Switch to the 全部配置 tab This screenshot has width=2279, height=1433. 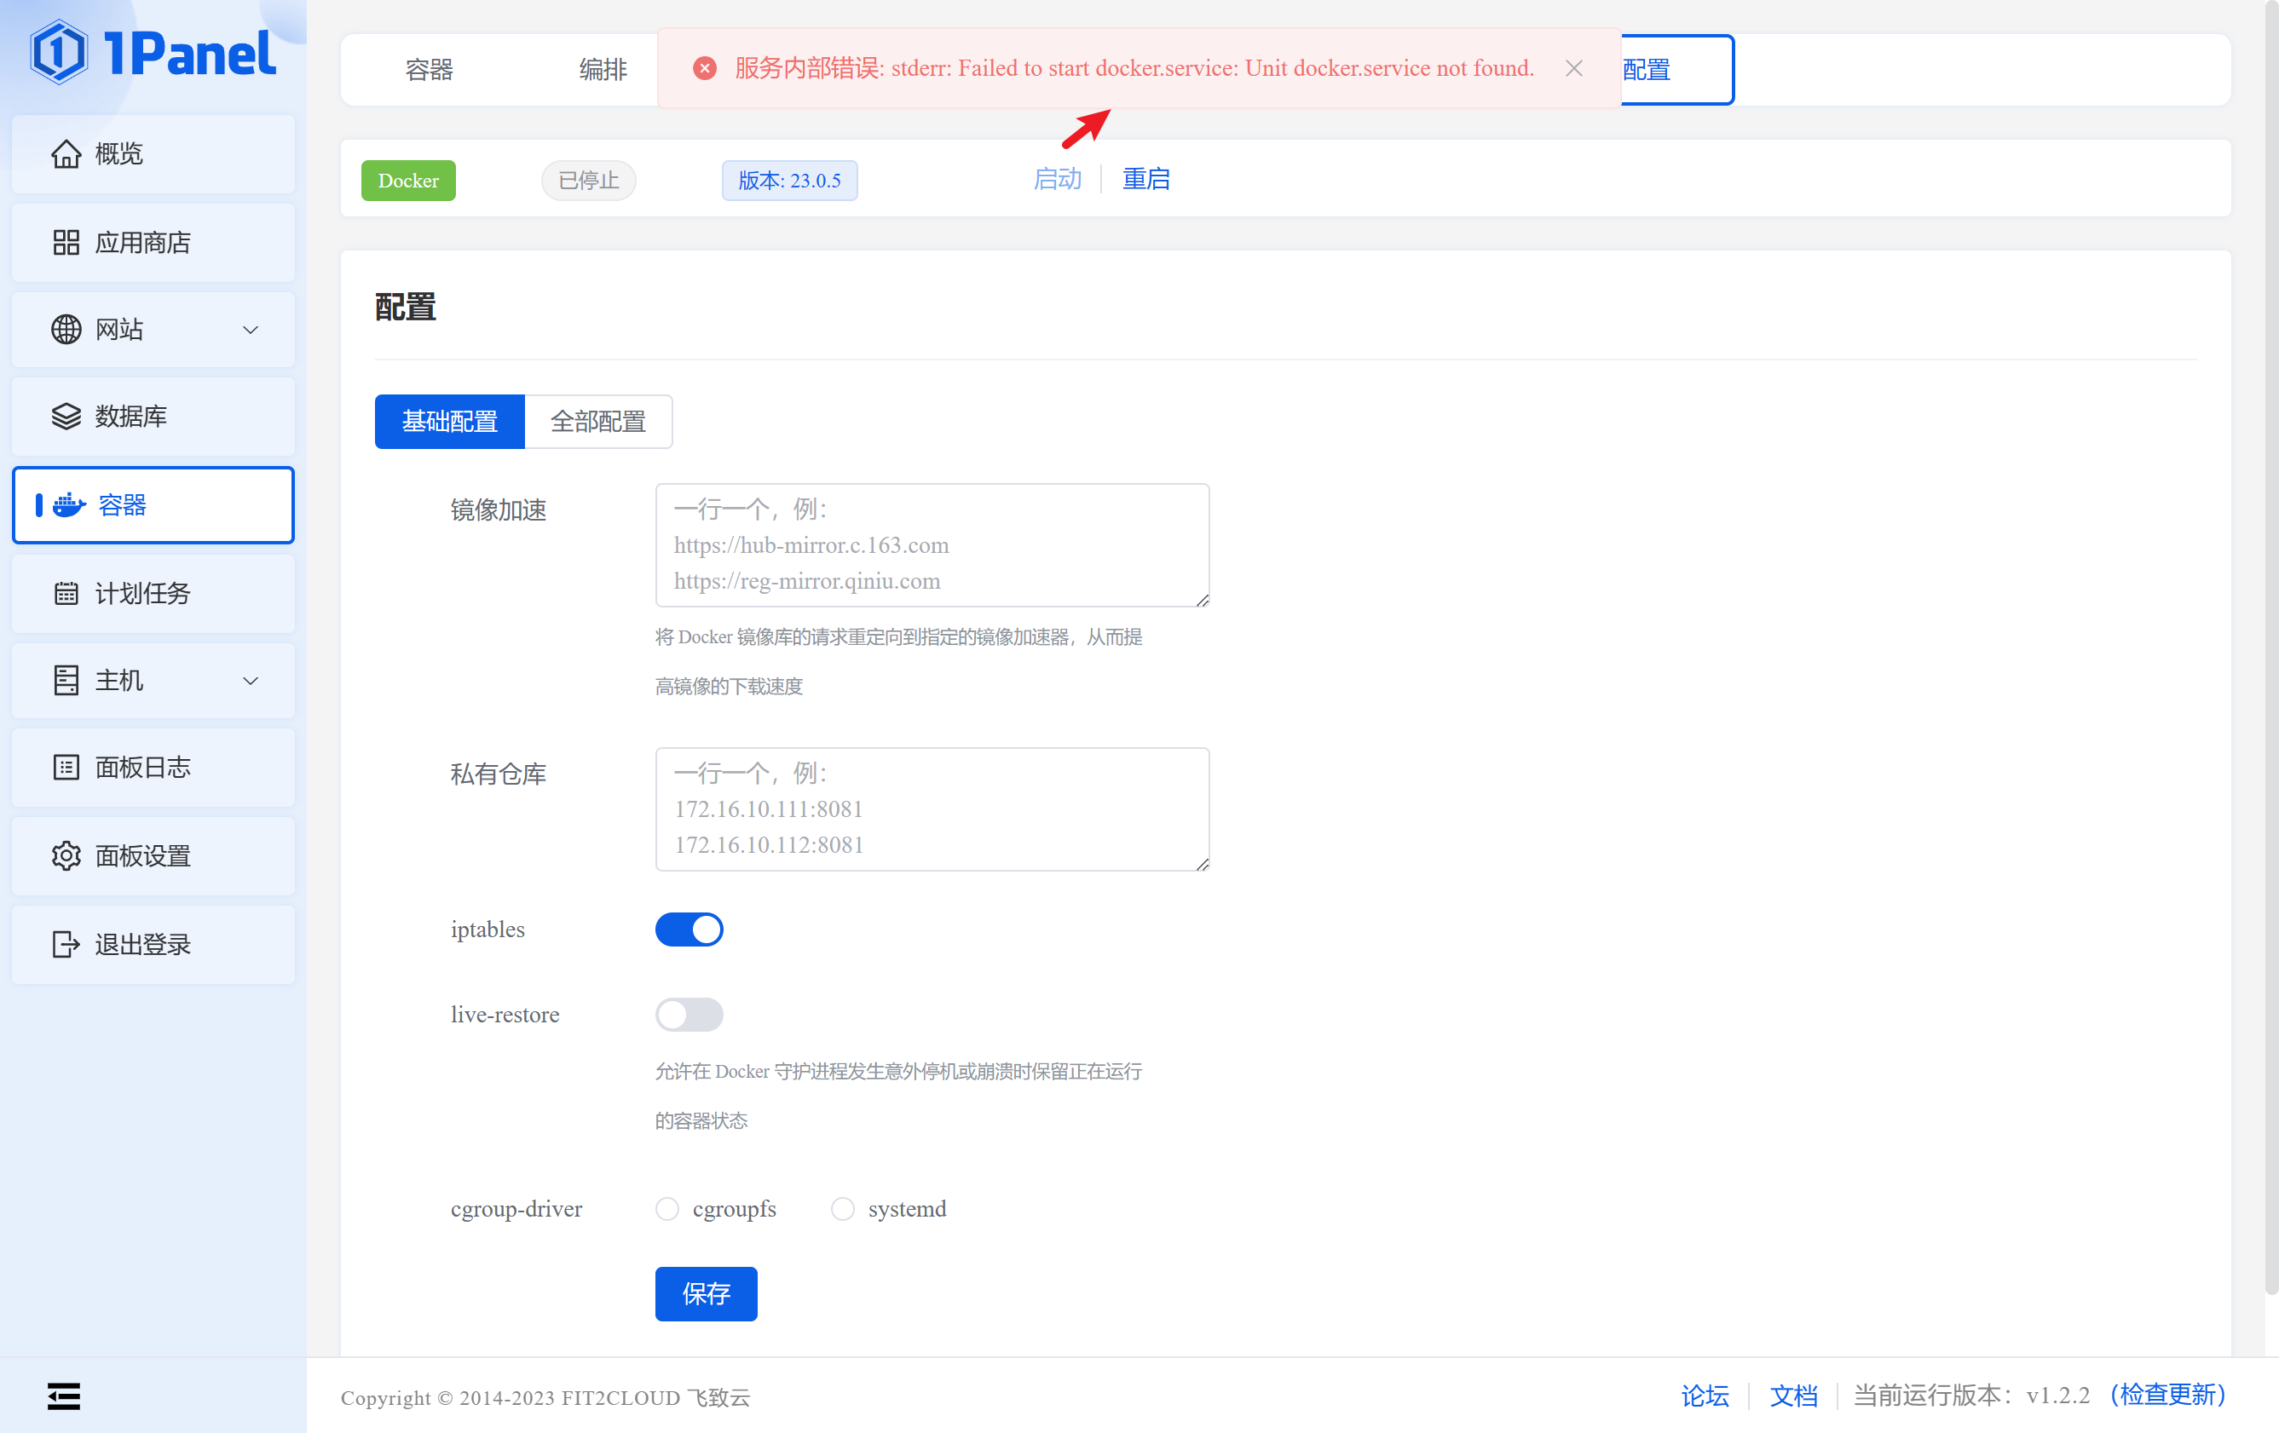tap(598, 421)
